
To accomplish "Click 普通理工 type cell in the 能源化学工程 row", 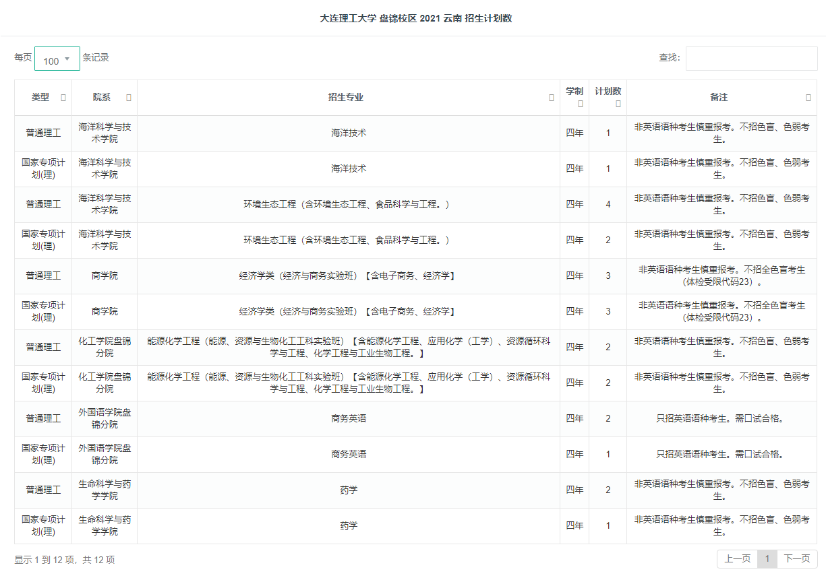I will [43, 348].
